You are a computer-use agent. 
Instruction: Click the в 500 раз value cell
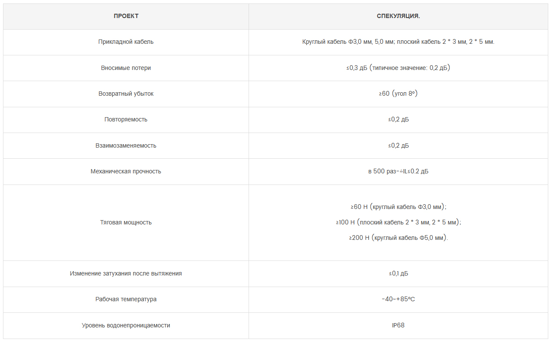[398, 171]
